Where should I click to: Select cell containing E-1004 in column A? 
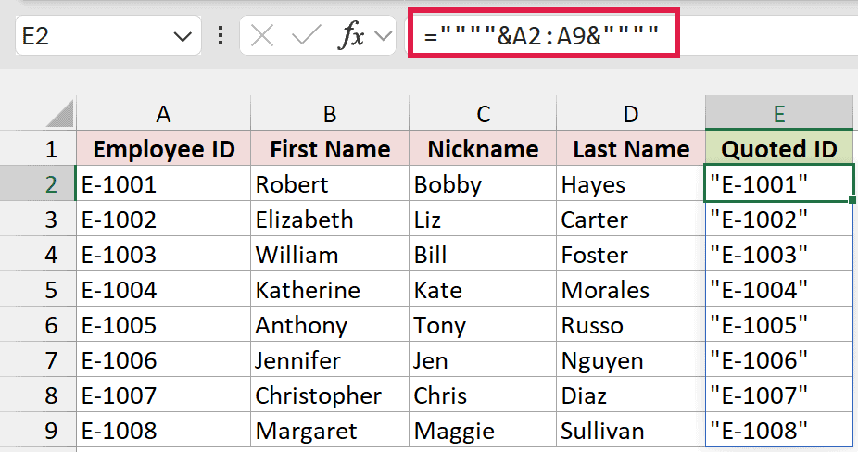click(163, 290)
